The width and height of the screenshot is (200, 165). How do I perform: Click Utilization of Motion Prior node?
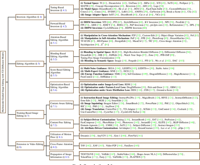[x=62, y=136]
